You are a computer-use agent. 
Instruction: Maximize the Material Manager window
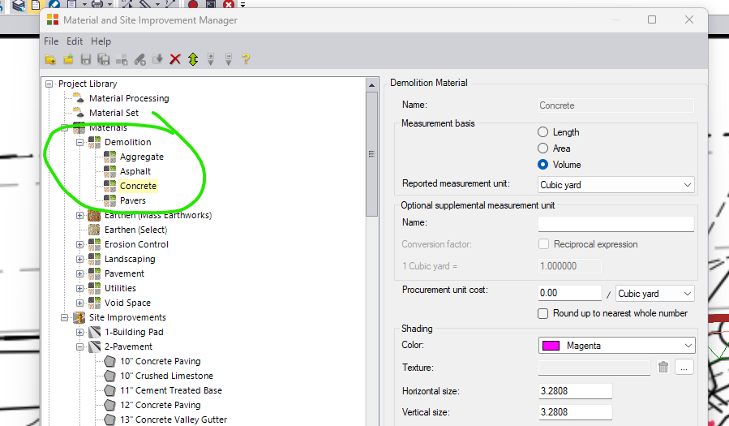[652, 19]
